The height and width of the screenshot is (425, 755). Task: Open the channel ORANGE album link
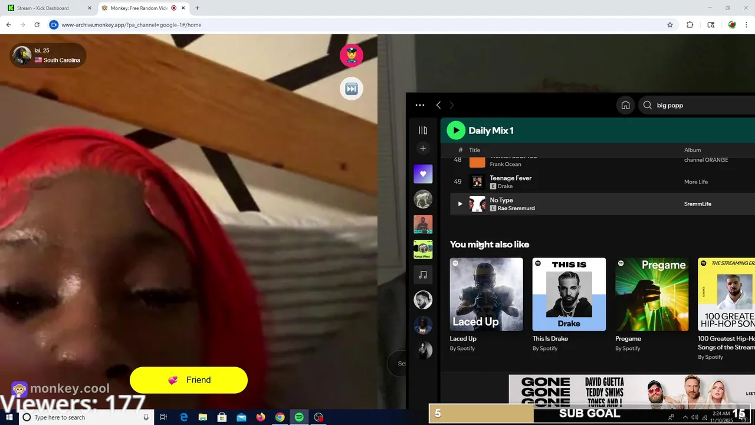click(706, 160)
